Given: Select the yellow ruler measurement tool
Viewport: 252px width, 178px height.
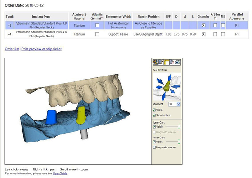Looking at the screenshot, I should tap(166, 62).
